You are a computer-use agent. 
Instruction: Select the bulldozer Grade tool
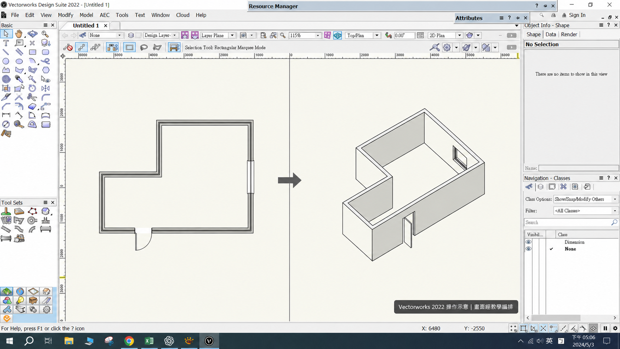tap(19, 238)
